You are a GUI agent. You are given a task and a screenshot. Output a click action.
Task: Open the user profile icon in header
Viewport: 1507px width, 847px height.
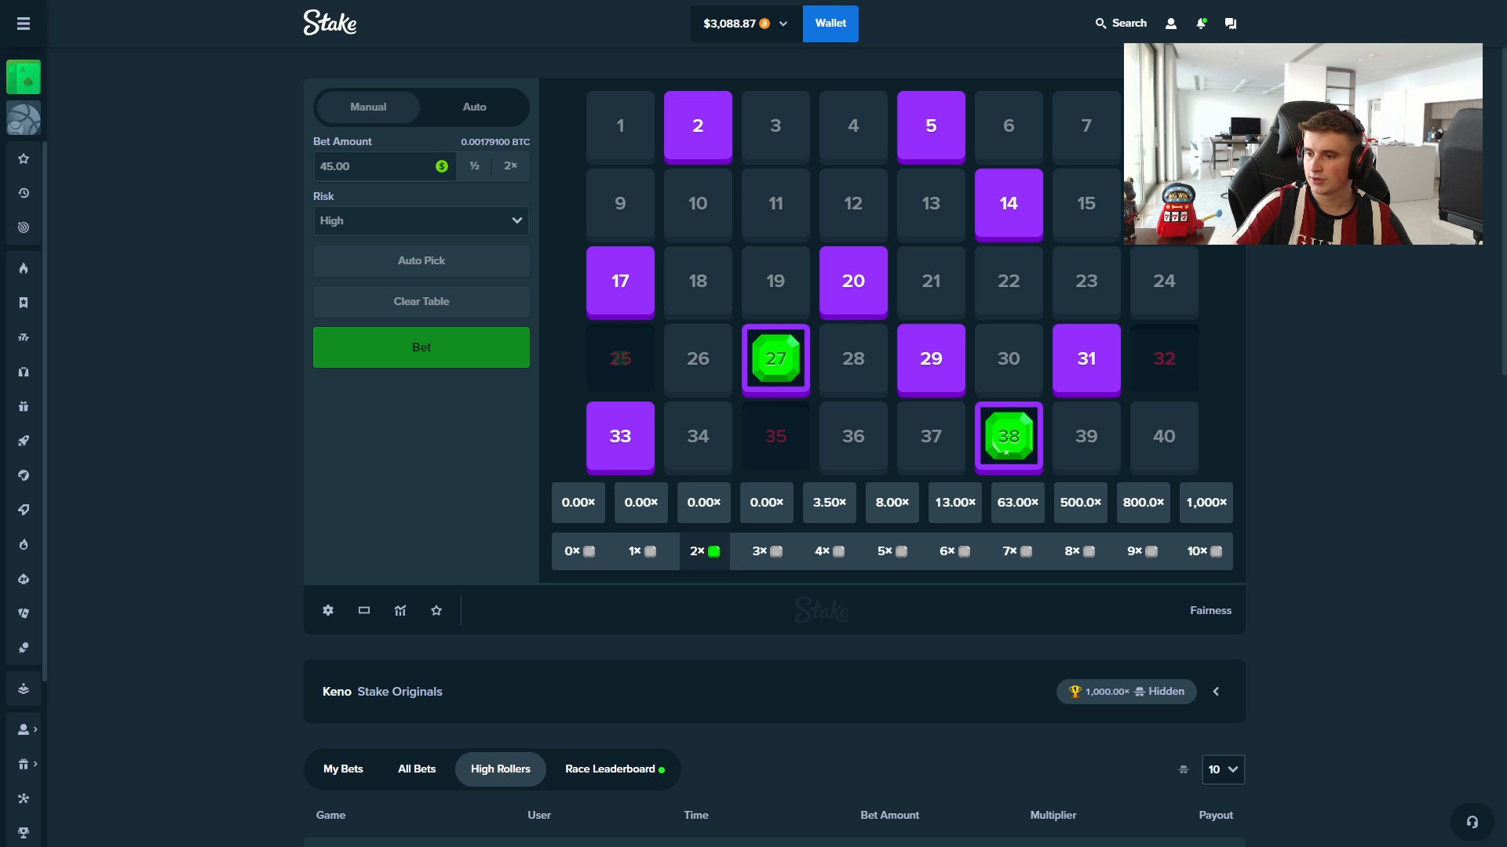click(x=1171, y=24)
